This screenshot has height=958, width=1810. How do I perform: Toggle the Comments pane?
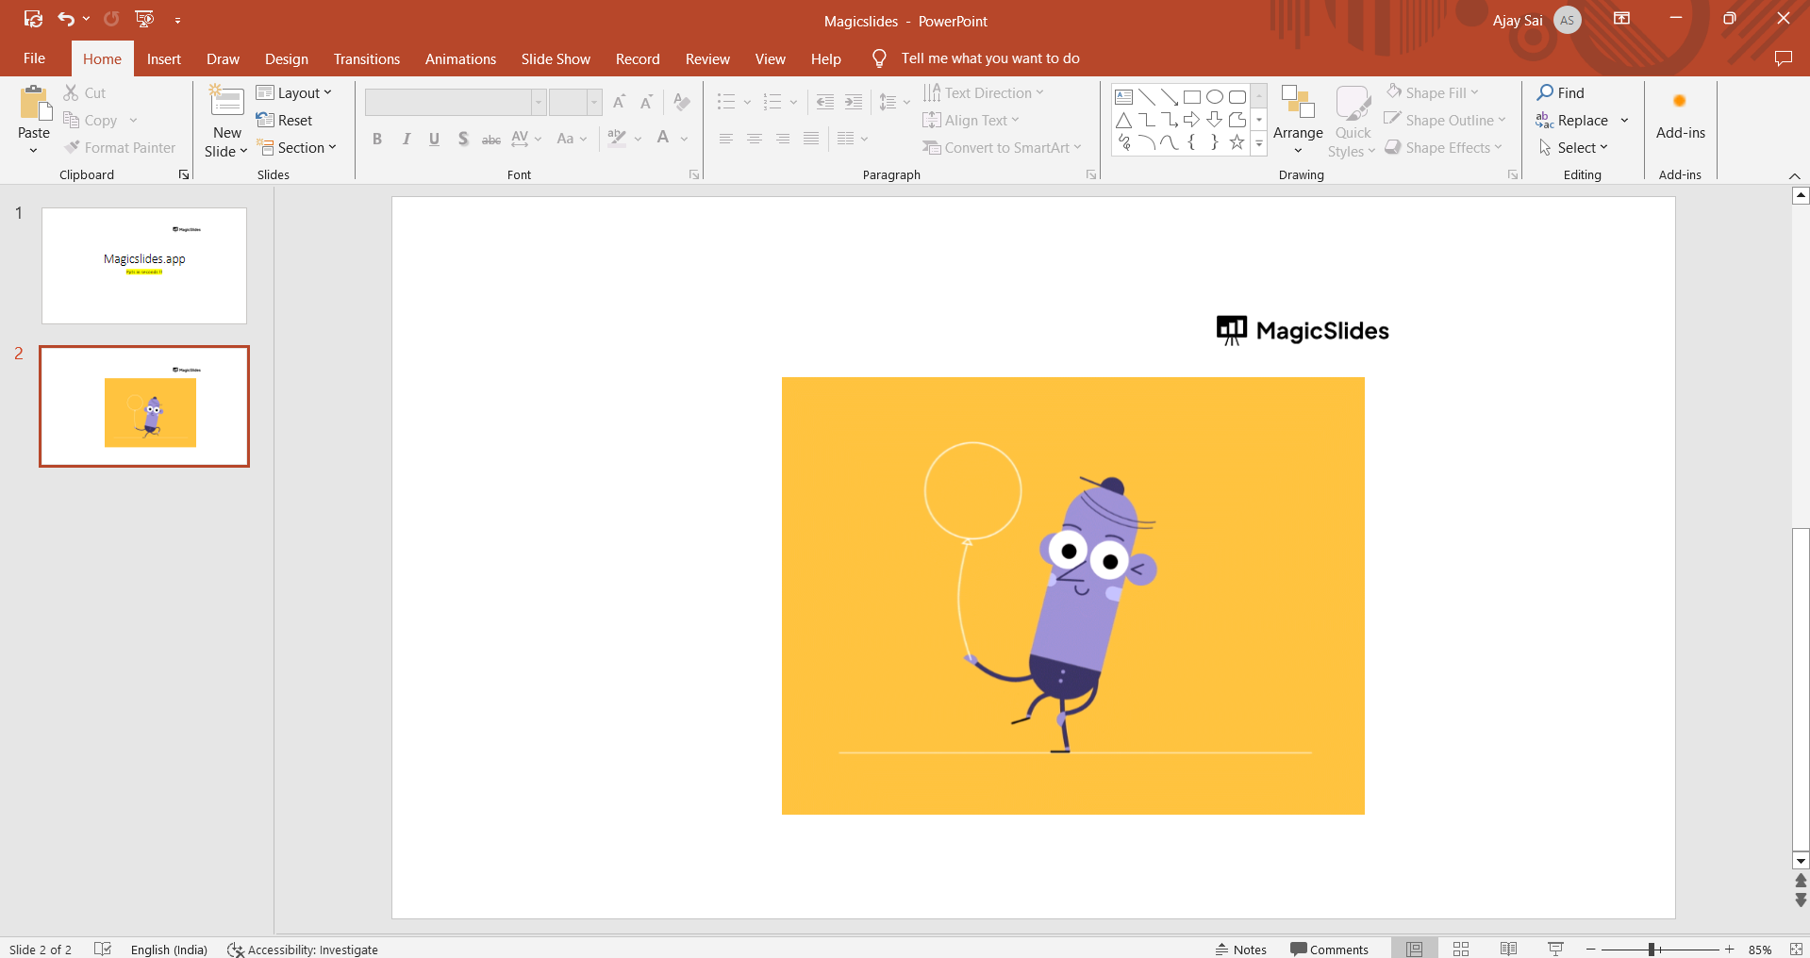coord(1329,950)
